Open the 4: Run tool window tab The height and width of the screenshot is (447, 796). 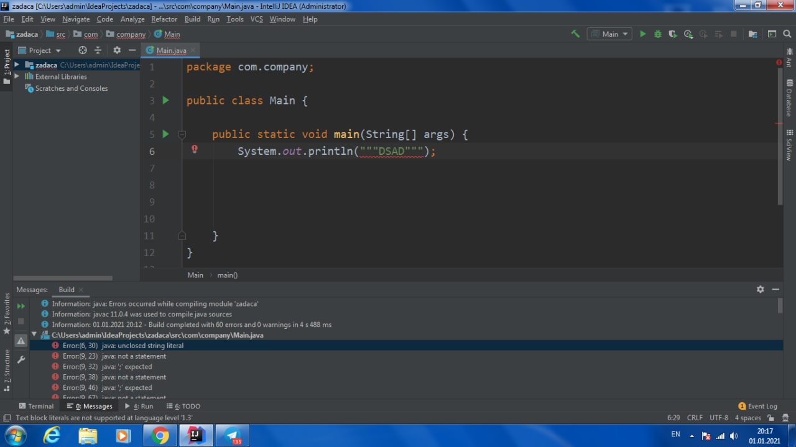[139, 406]
